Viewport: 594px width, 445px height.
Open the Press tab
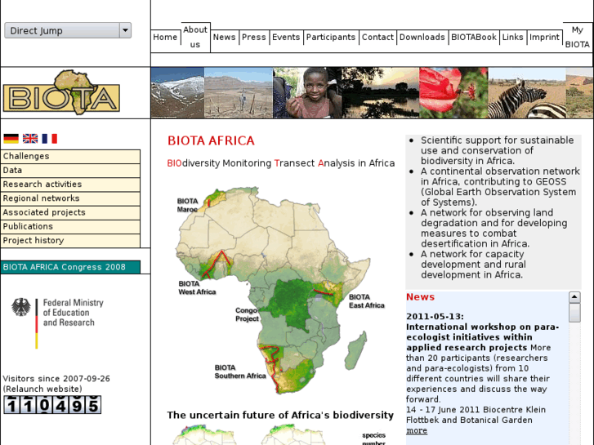[254, 37]
